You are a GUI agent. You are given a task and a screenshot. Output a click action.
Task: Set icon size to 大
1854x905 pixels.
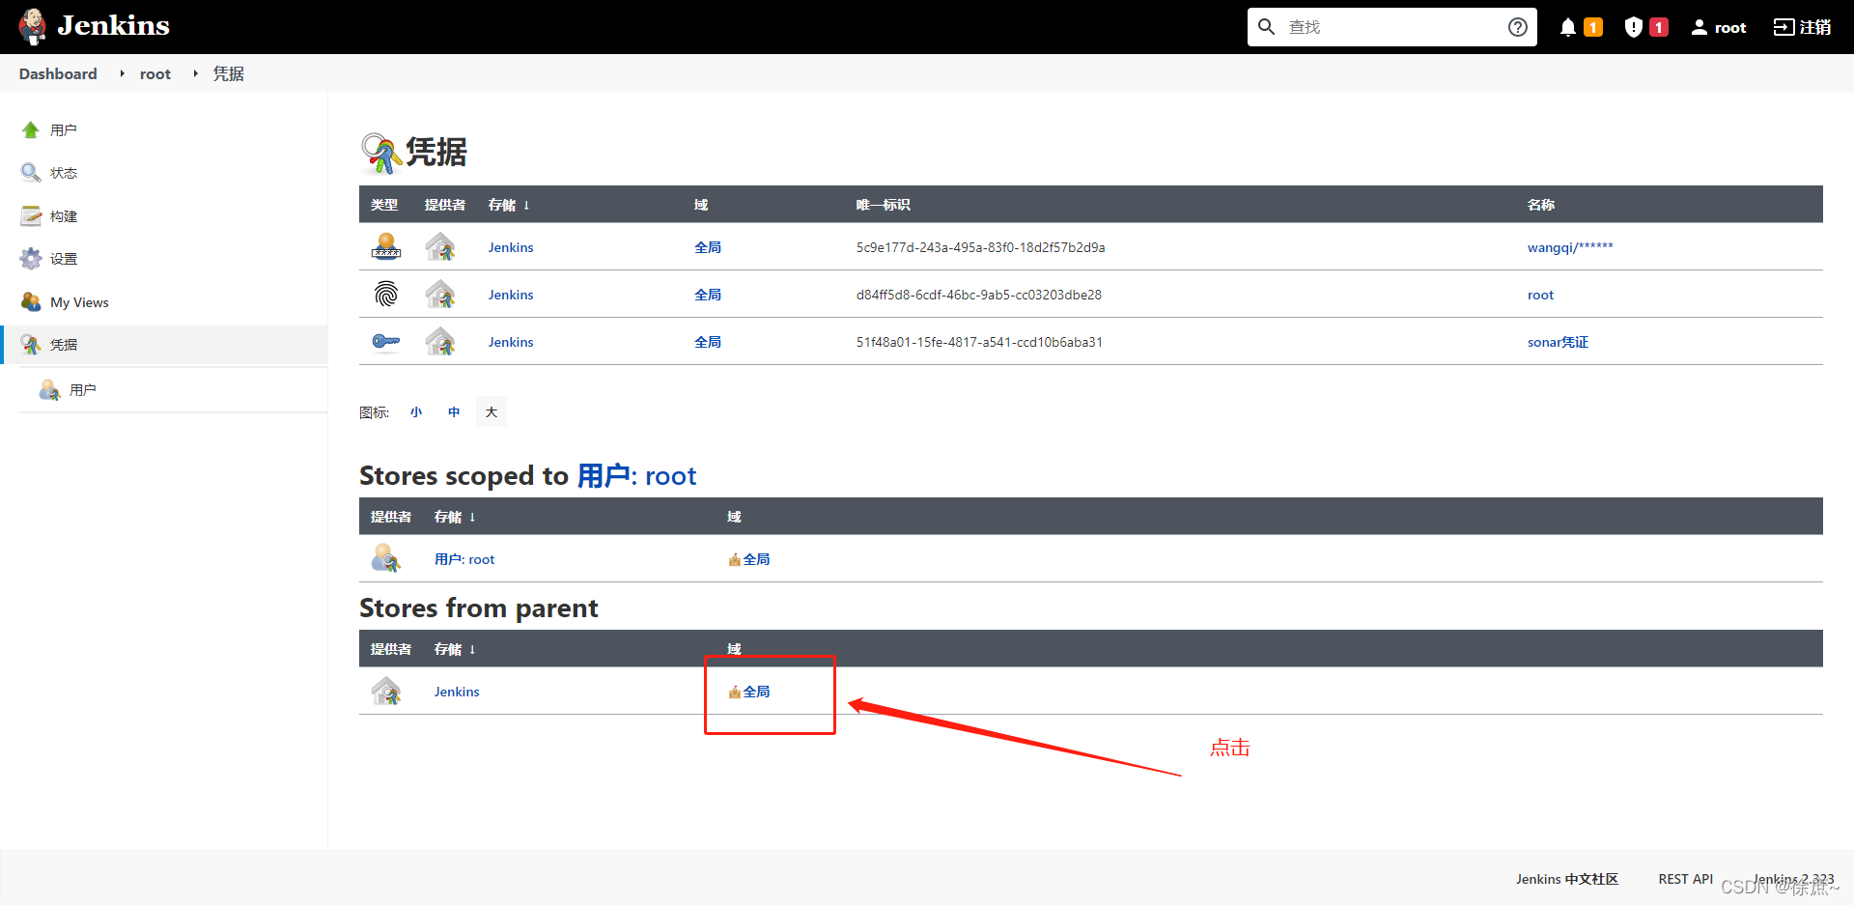click(492, 412)
